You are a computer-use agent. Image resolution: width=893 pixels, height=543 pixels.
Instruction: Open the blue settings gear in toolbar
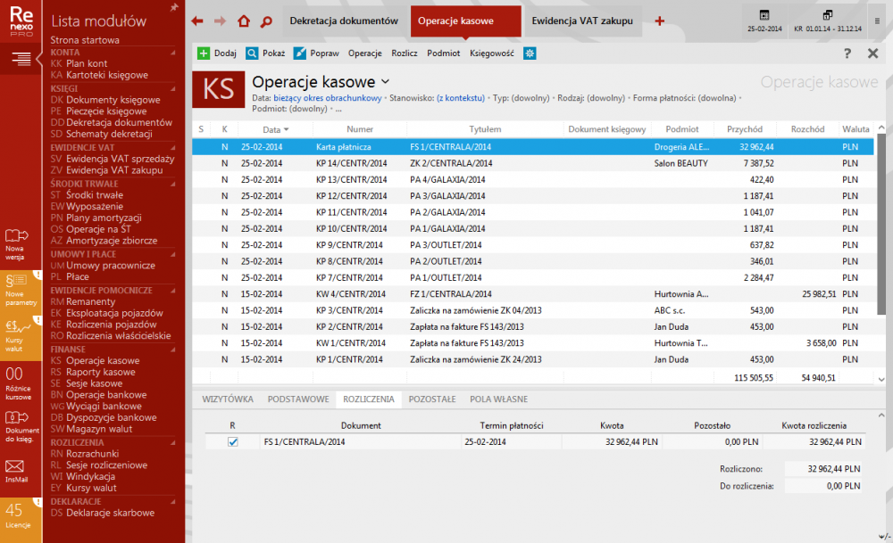[530, 53]
